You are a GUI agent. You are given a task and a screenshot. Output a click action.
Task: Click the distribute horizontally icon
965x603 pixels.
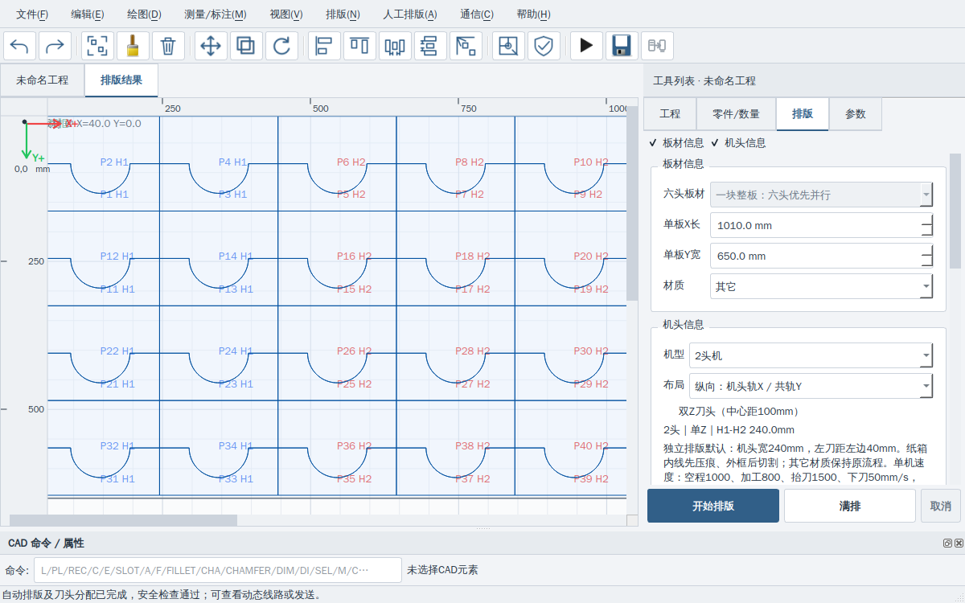coord(395,46)
